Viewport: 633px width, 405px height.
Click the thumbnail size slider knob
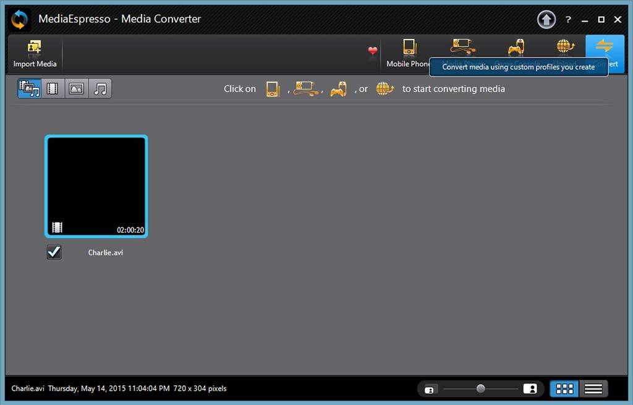click(x=480, y=388)
